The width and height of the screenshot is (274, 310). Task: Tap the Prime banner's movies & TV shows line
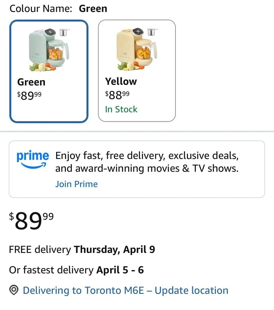click(x=147, y=169)
